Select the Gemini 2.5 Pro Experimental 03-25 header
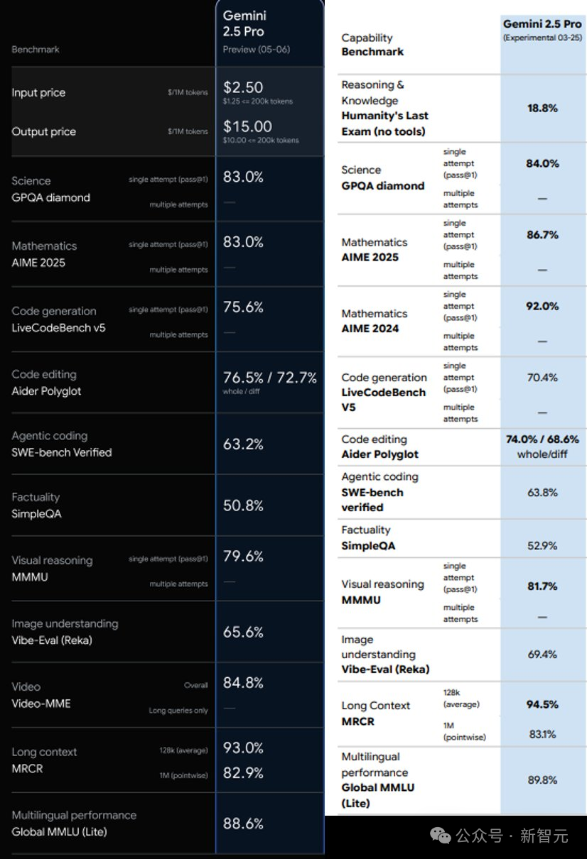 542,30
